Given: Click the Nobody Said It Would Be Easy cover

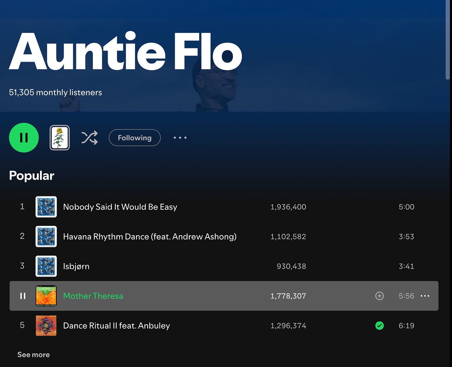Looking at the screenshot, I should click(x=46, y=207).
